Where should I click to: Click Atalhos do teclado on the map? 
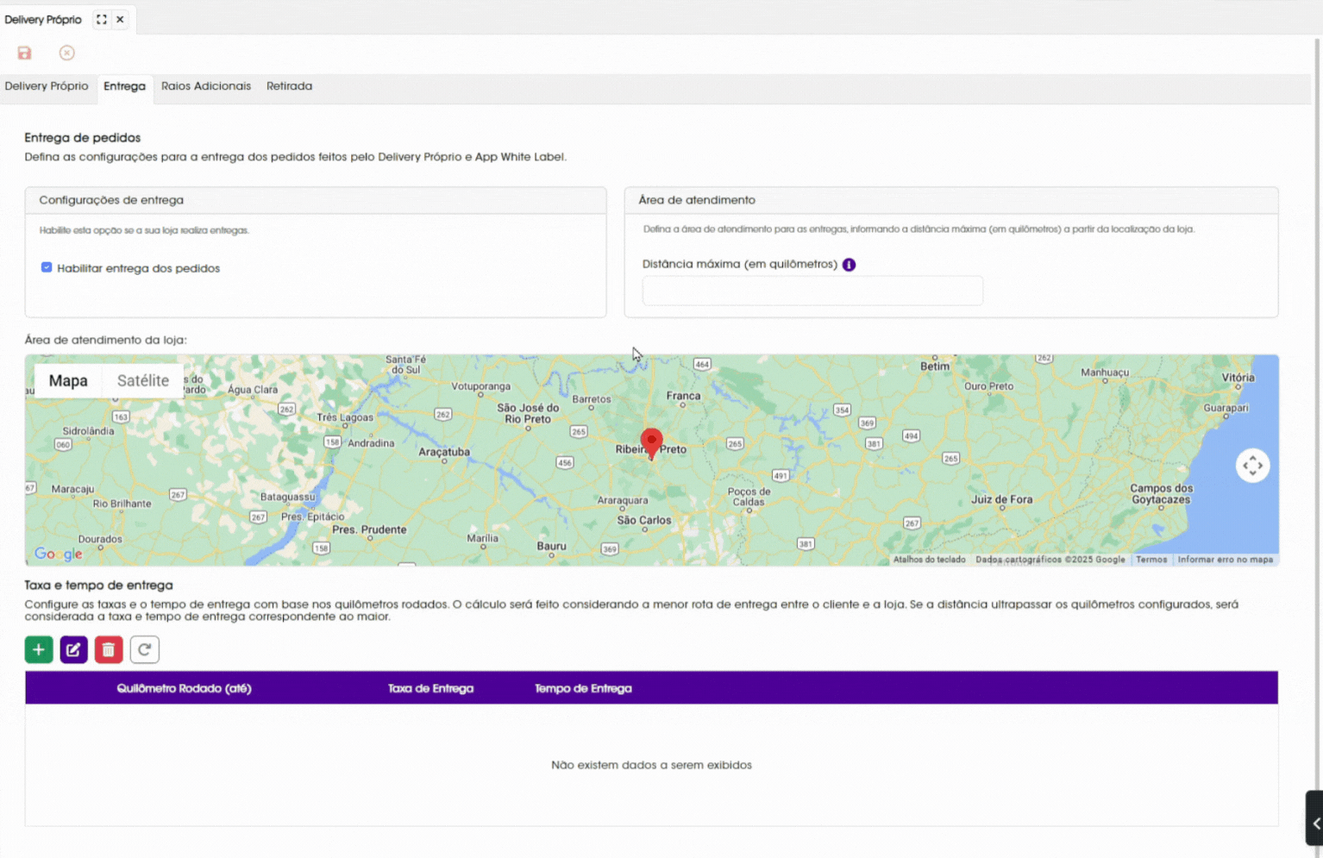(929, 560)
